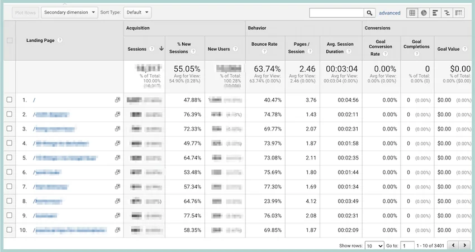Show help for Goal Completions
This screenshot has height=252, width=475.
[x=417, y=54]
